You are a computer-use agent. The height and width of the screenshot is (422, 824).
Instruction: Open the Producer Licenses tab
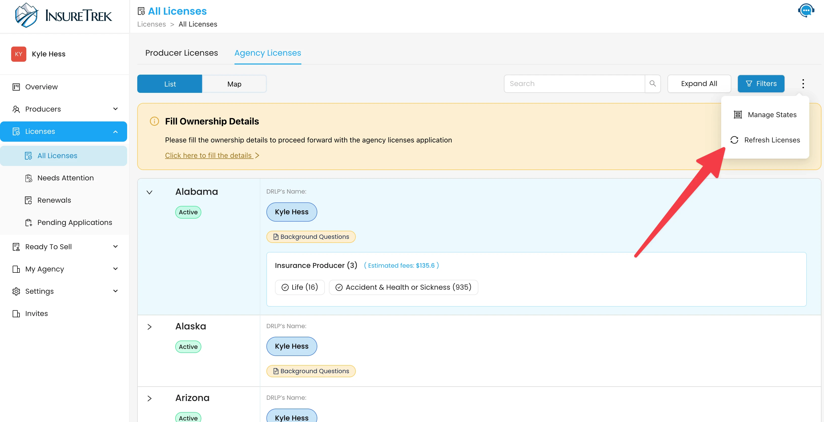coord(181,53)
